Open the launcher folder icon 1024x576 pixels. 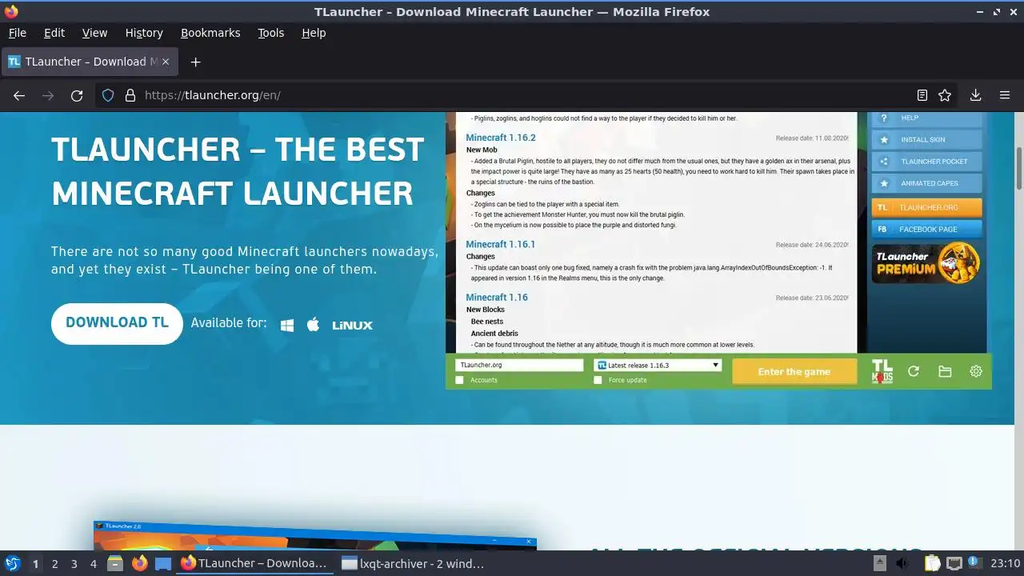(945, 371)
